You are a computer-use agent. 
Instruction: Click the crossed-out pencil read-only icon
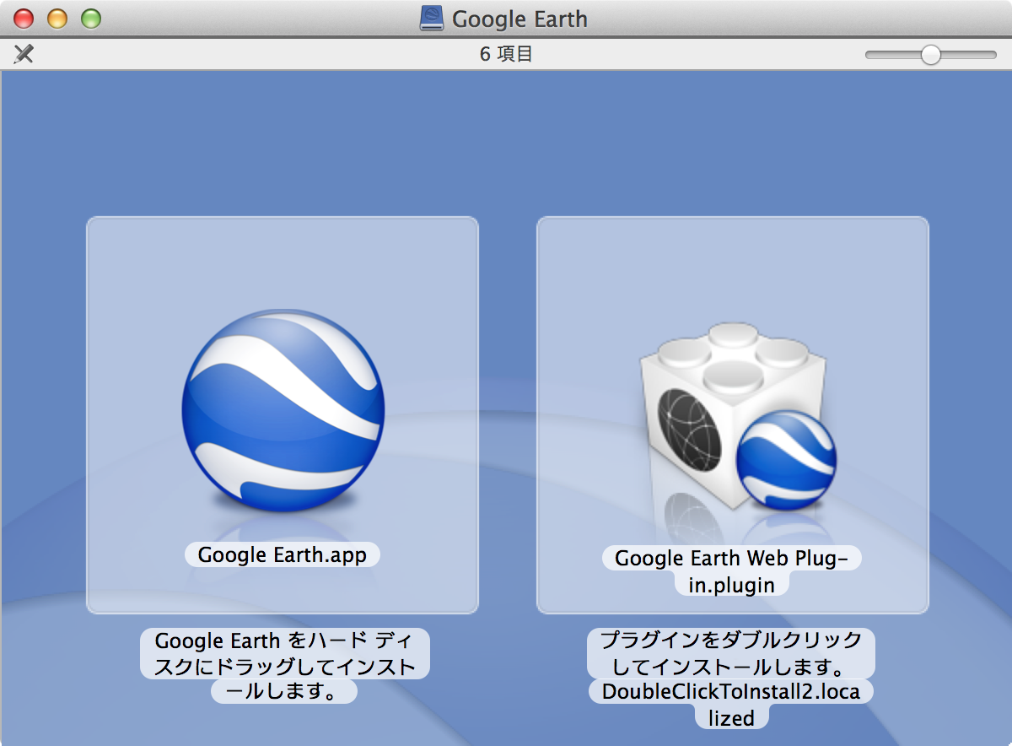(24, 54)
